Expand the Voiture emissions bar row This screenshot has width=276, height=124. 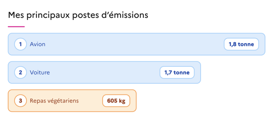click(x=104, y=72)
